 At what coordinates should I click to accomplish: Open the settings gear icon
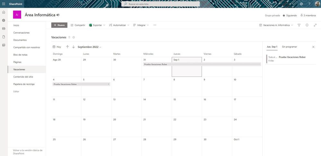(x=301, y=4)
